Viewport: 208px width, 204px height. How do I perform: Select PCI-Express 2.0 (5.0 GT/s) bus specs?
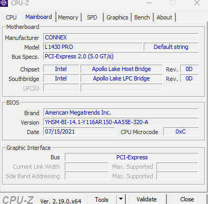tap(121, 56)
